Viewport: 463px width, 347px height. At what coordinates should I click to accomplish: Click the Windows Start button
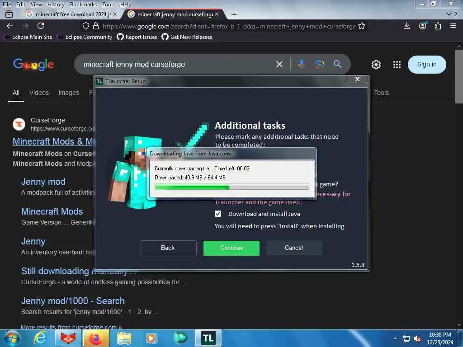click(12, 338)
